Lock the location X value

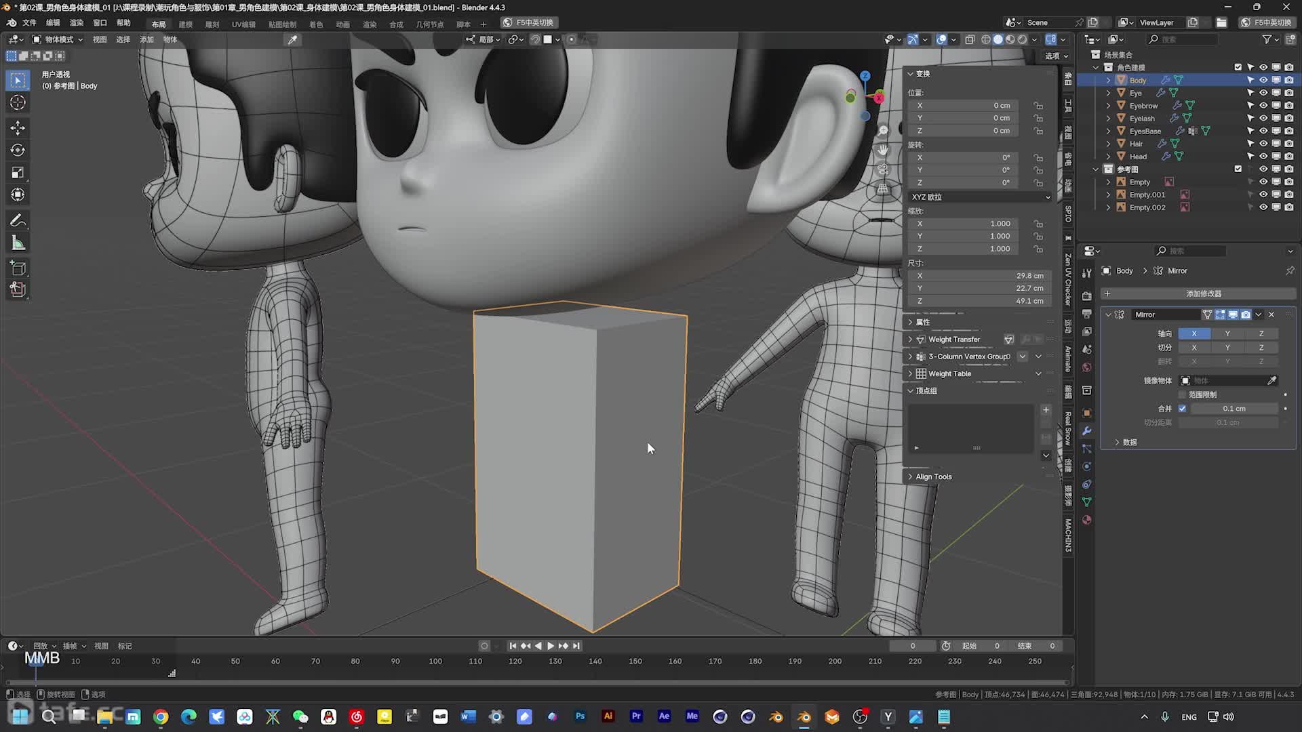pyautogui.click(x=1038, y=106)
